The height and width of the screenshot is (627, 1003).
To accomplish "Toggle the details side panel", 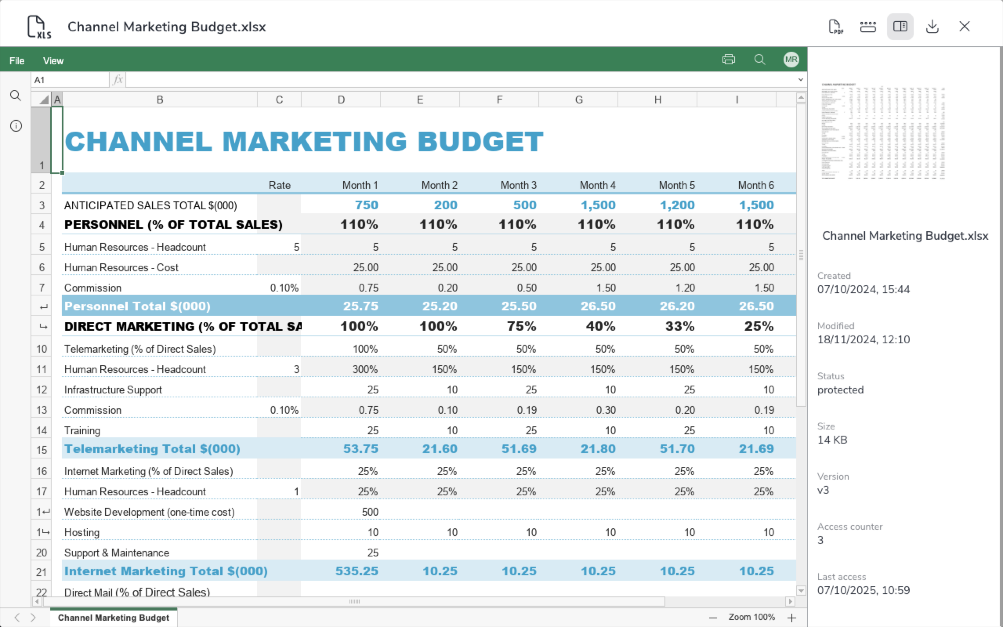I will (x=900, y=27).
